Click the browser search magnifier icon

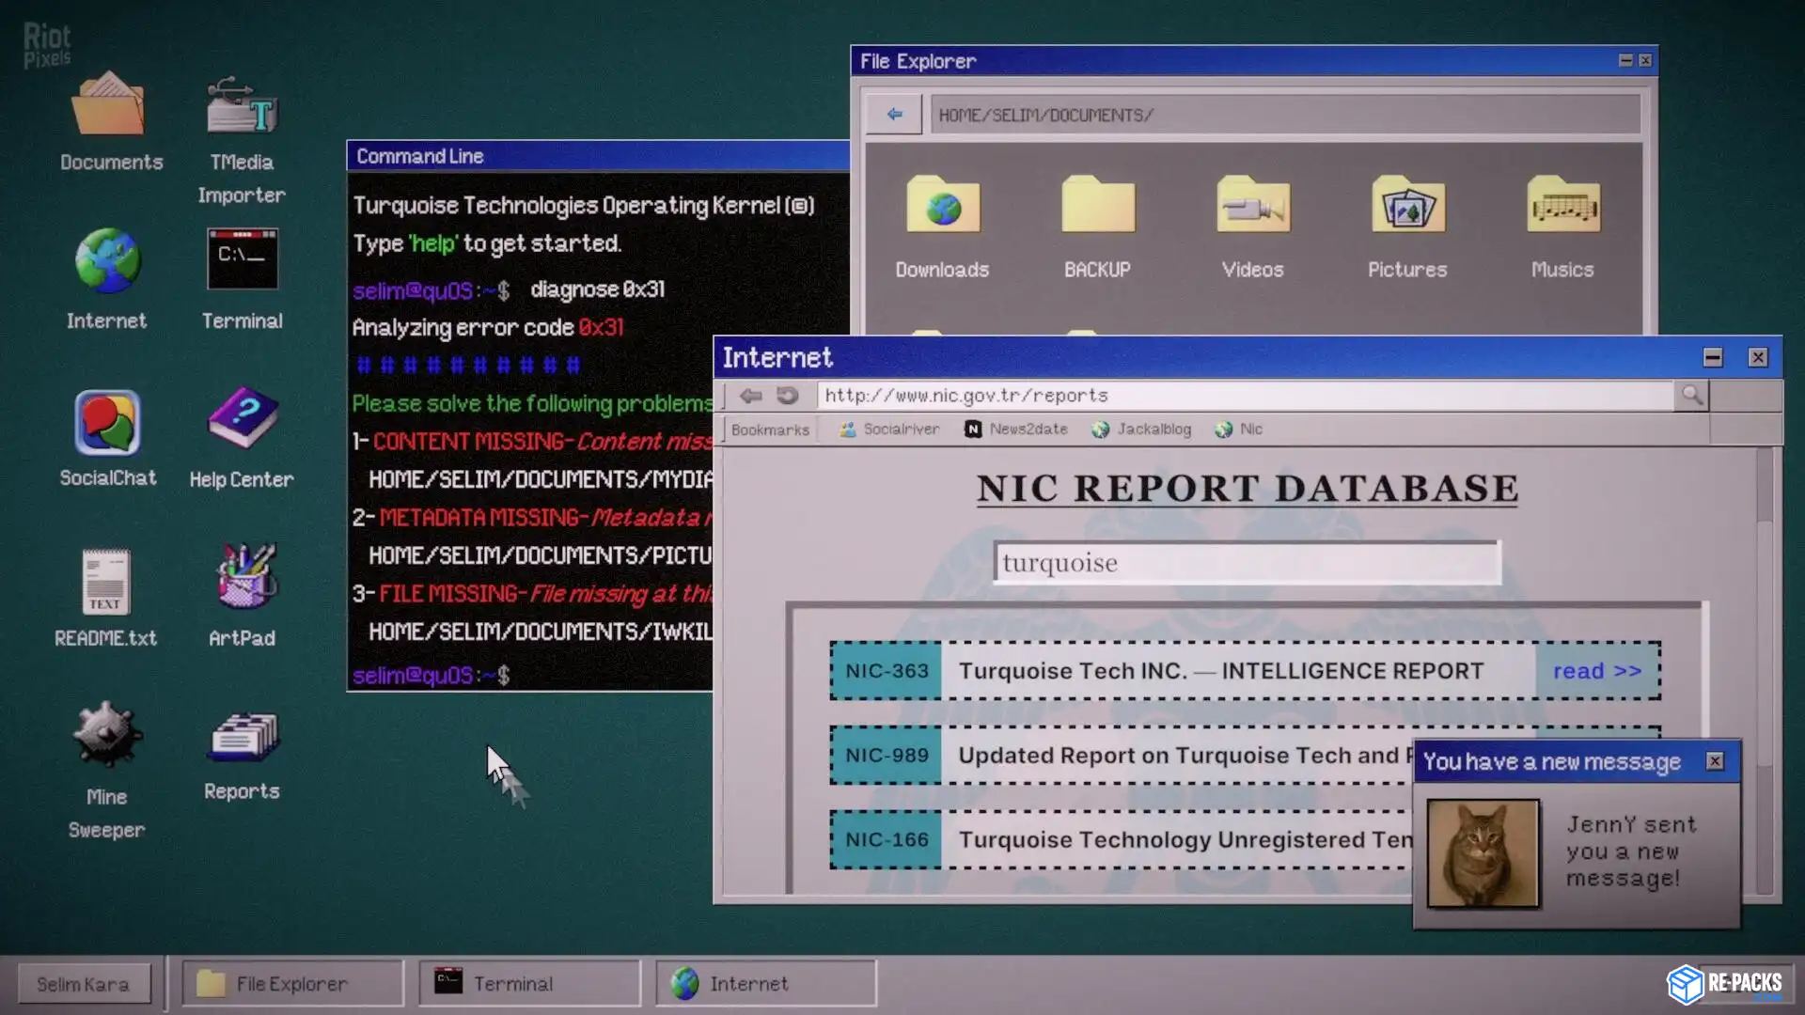point(1691,396)
